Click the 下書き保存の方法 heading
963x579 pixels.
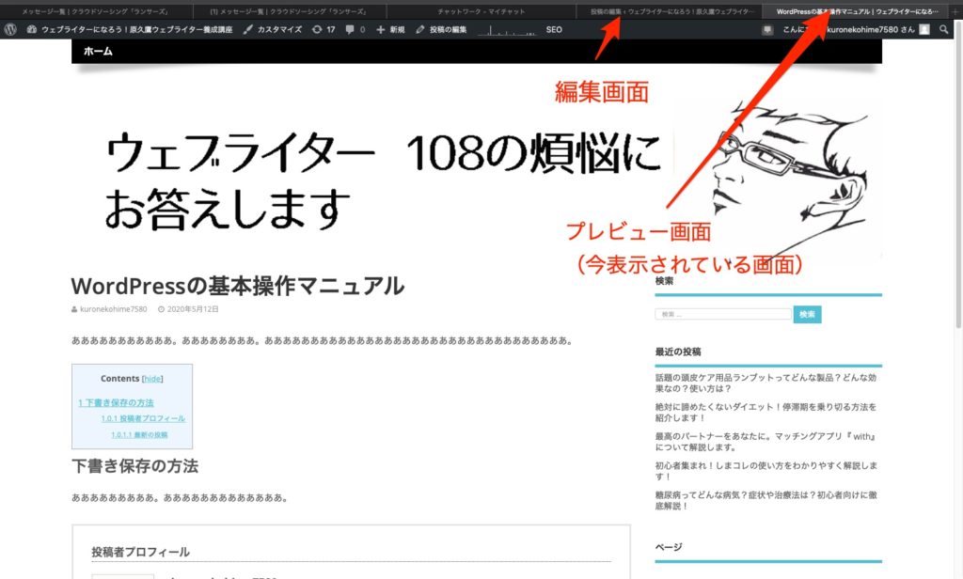134,466
